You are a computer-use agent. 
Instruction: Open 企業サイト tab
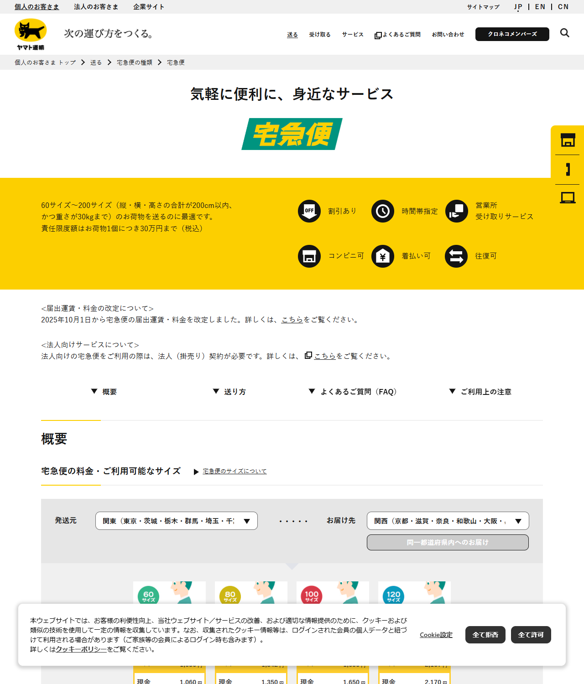tap(149, 7)
